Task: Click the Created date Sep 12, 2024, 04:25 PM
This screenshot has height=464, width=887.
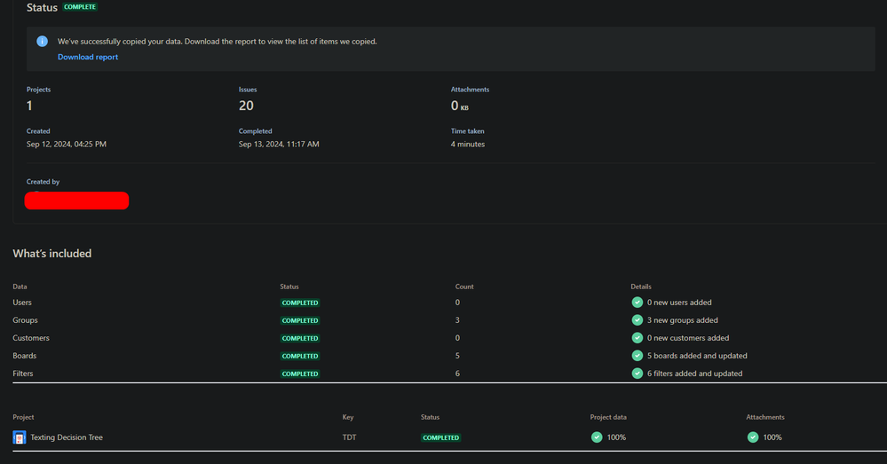Action: pos(67,144)
